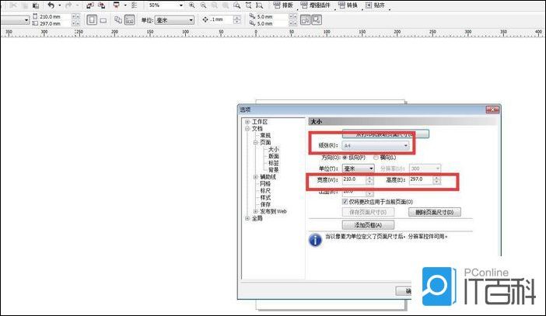Open the page preset dropdown in property bar
The height and width of the screenshot is (316, 546).
pos(26,20)
